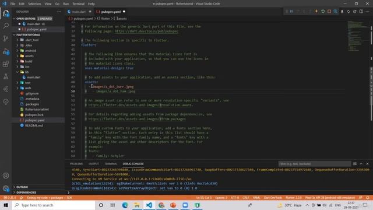
Task: Clear the debug console output
Action: tap(355, 164)
